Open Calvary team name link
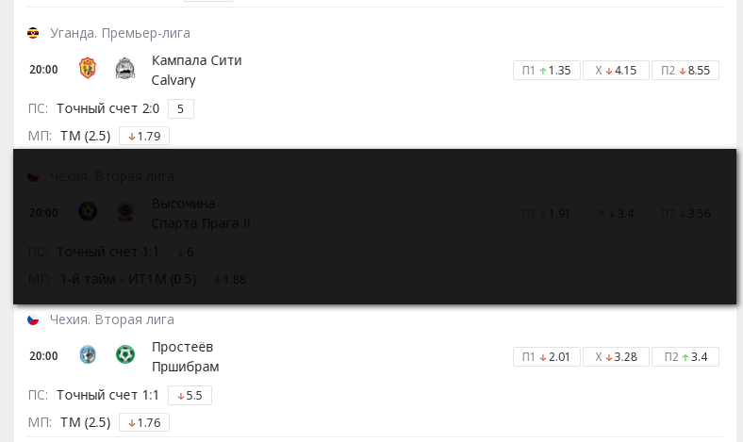The width and height of the screenshot is (743, 442). (x=173, y=80)
